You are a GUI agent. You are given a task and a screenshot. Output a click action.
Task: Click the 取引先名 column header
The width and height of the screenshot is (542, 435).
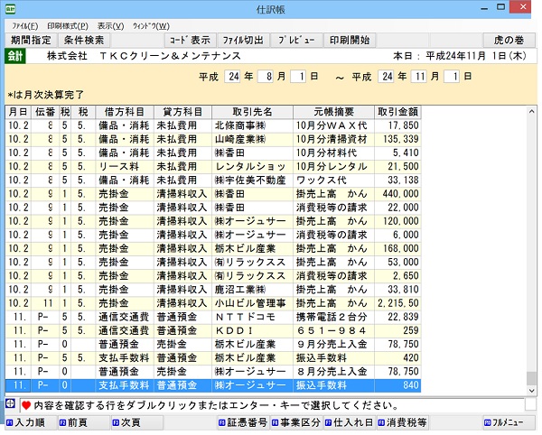(x=252, y=112)
